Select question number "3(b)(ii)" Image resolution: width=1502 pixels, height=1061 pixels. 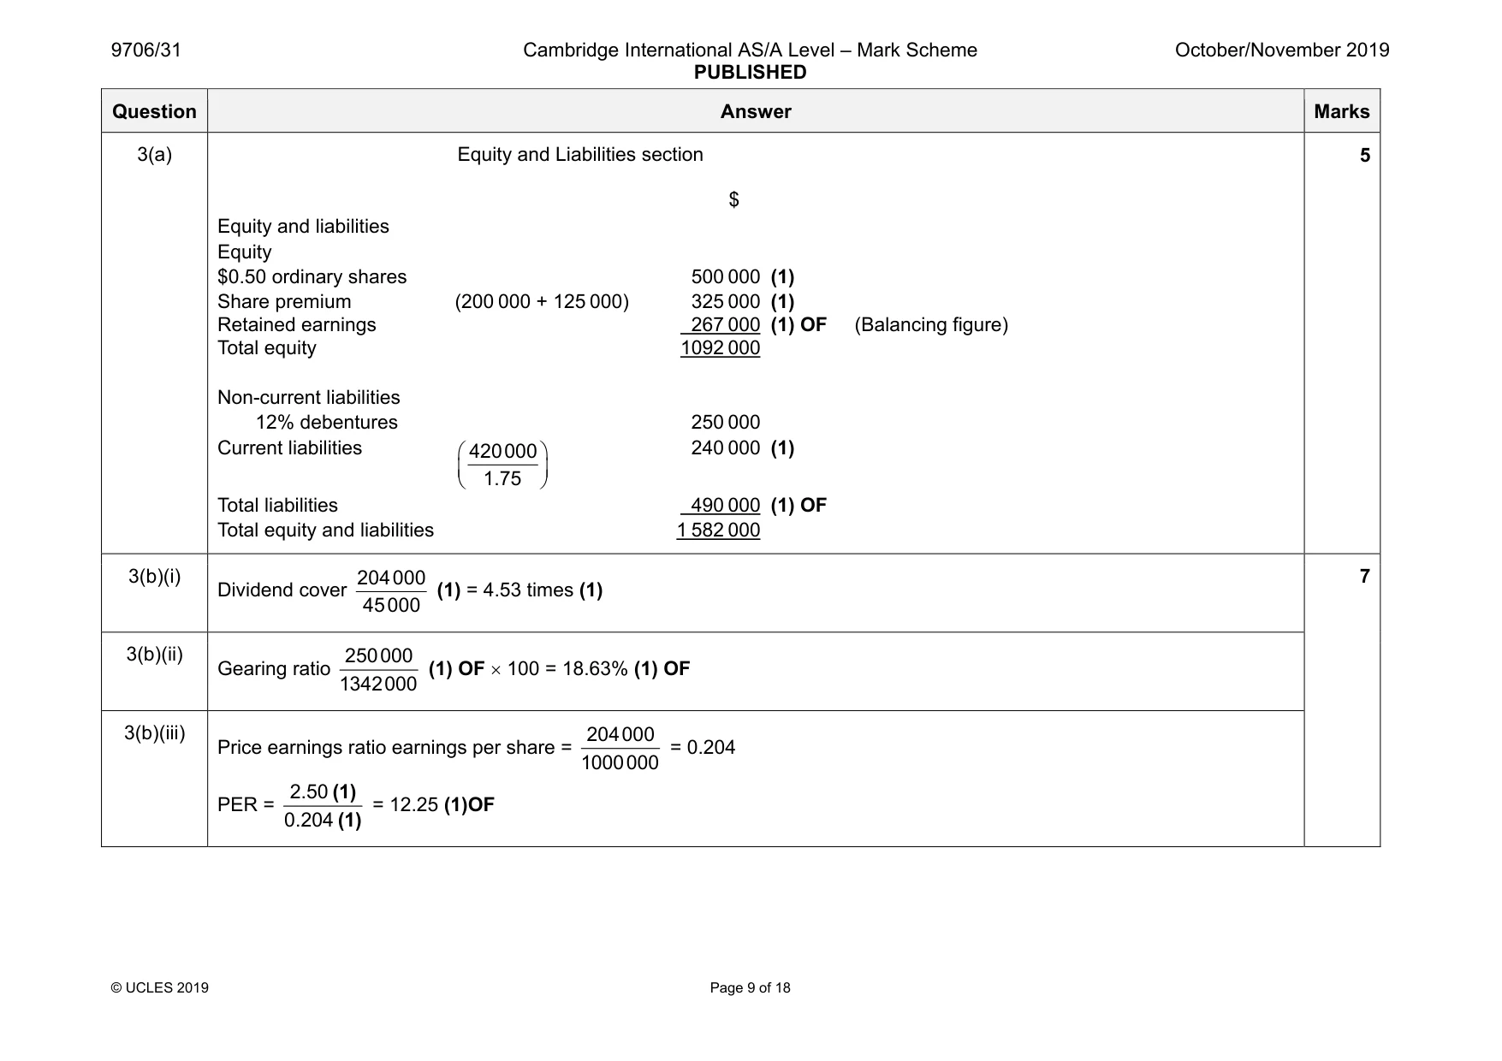point(155,655)
